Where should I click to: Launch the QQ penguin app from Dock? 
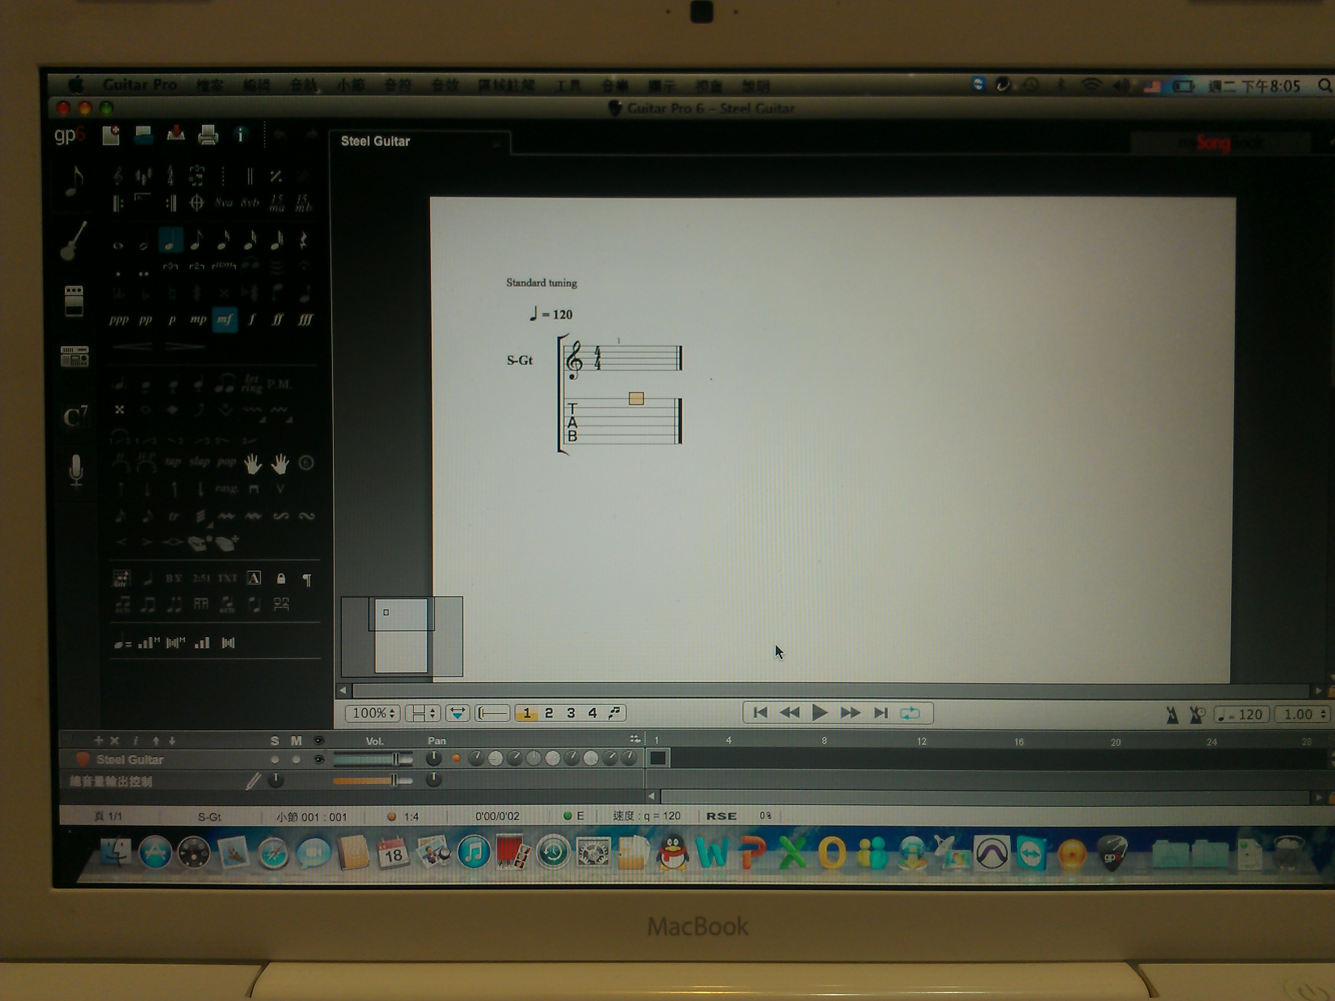672,853
